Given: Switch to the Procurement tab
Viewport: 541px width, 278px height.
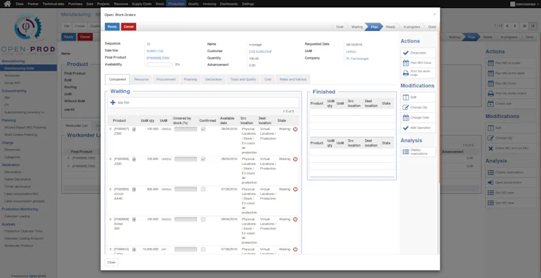Looking at the screenshot, I should coord(166,79).
